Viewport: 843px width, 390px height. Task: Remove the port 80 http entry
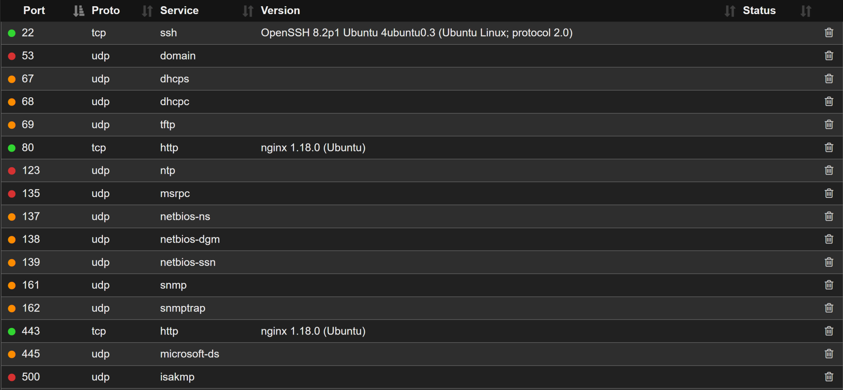828,148
